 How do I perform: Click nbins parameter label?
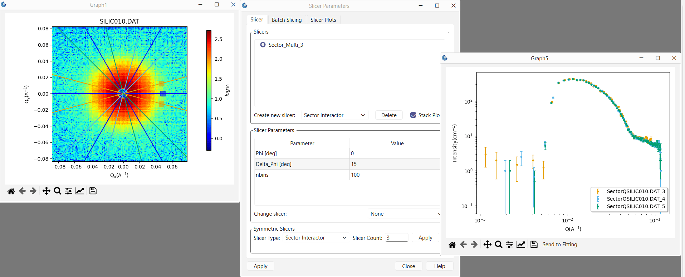click(x=262, y=175)
